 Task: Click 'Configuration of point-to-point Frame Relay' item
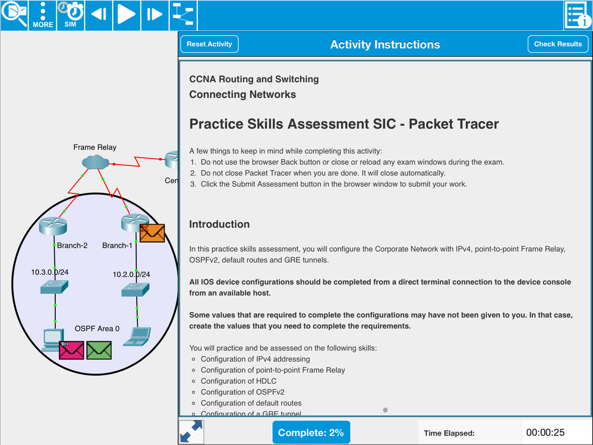coord(272,370)
